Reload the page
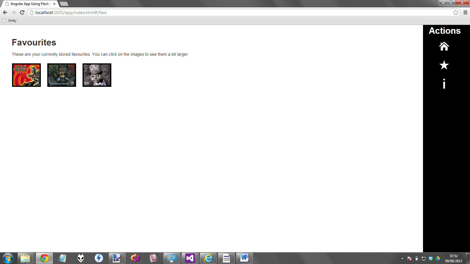 click(22, 12)
